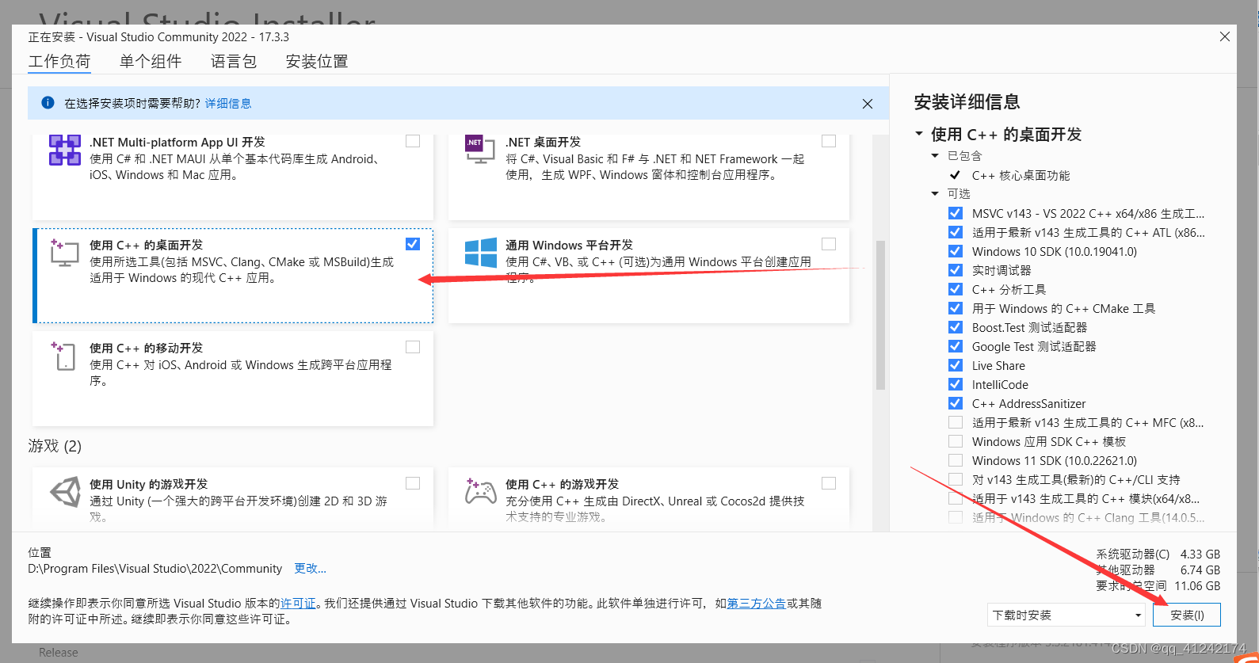Uncheck the IntelliCode option
1259x663 pixels.
pos(956,384)
